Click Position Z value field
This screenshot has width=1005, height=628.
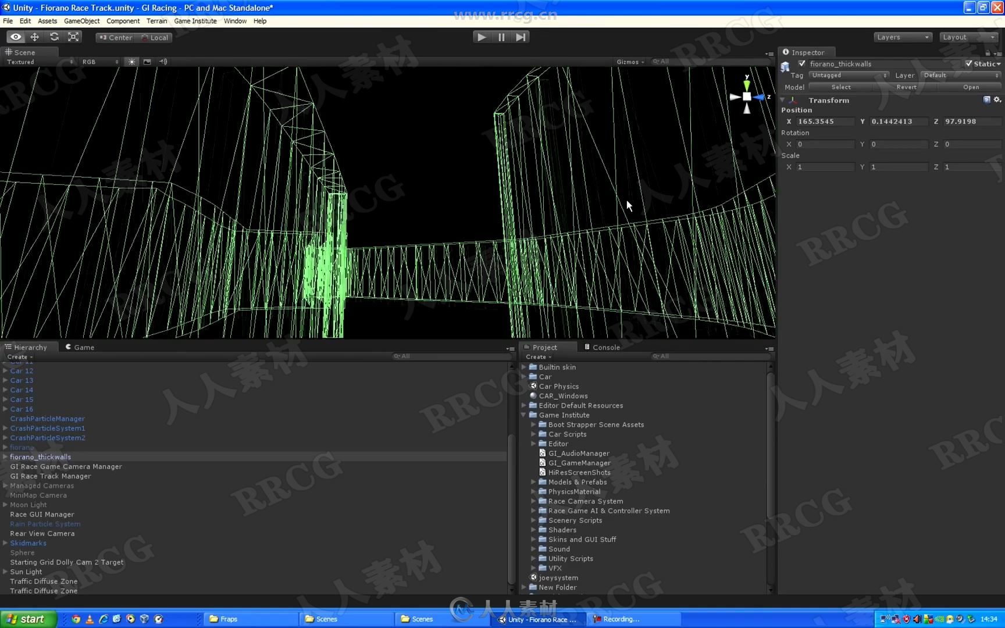[972, 121]
